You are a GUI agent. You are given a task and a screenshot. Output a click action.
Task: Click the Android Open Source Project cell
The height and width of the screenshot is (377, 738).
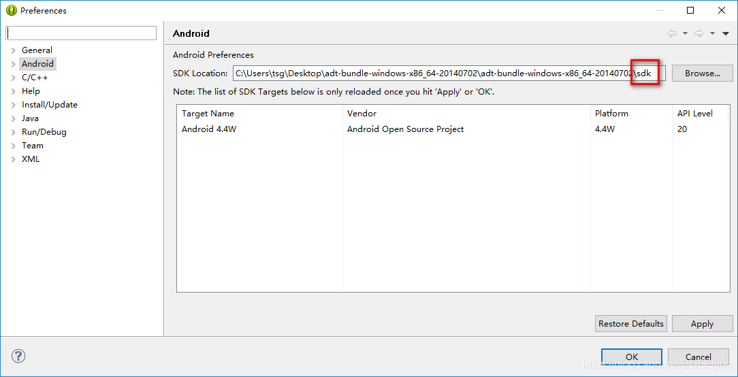coord(405,129)
